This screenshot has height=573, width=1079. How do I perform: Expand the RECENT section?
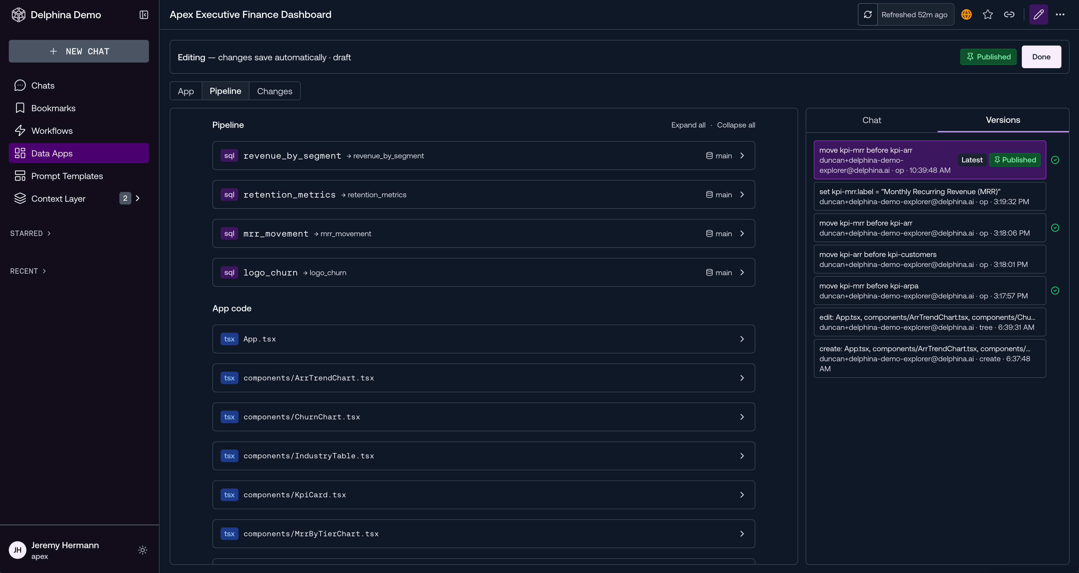click(x=28, y=271)
